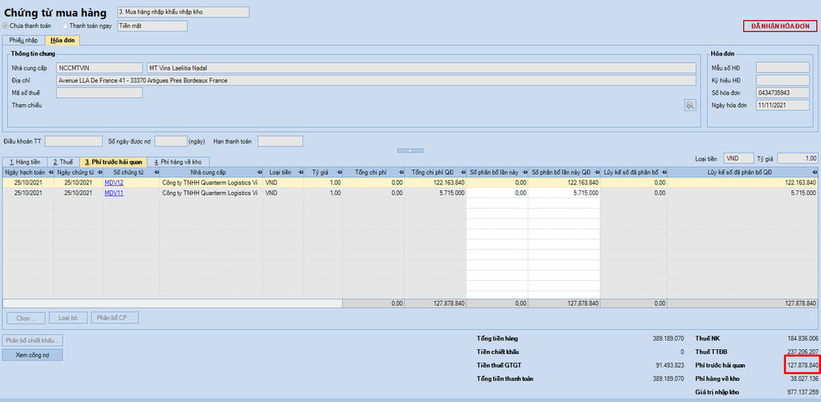This screenshot has height=402, width=821.
Task: Click Tổng chi phí QĐ cell of MDV11 row
Action: pyautogui.click(x=435, y=193)
